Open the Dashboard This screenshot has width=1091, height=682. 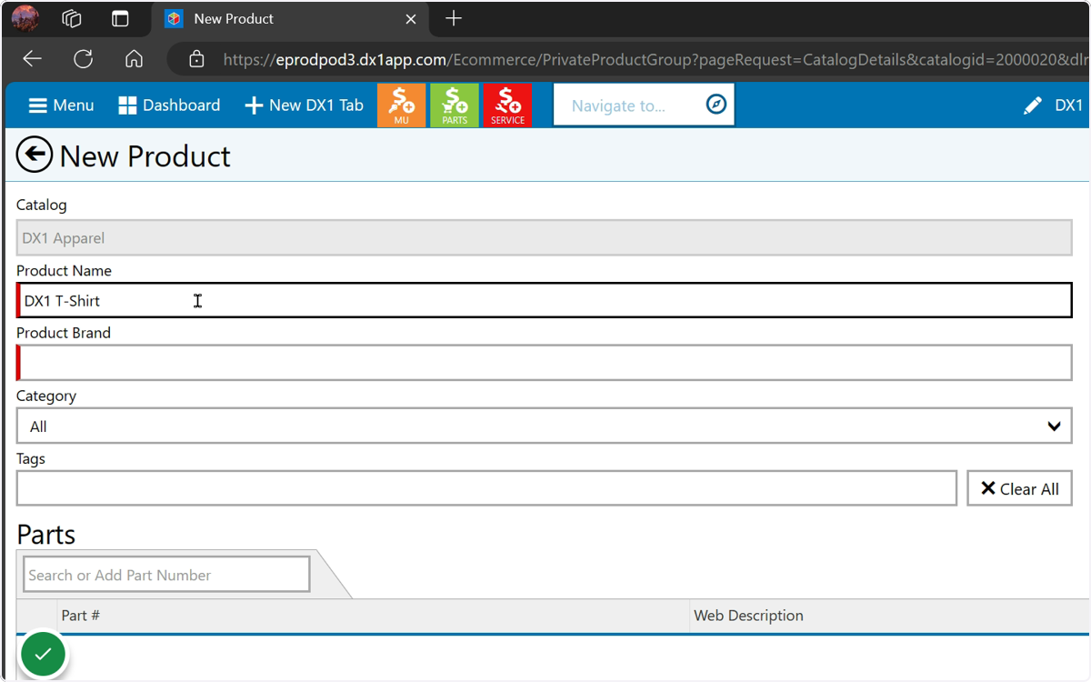tap(169, 105)
